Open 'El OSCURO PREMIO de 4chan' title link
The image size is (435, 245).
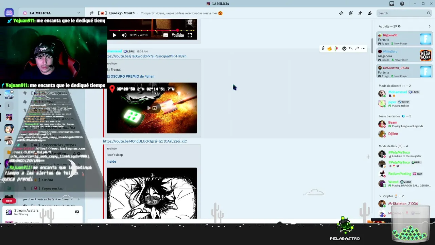pyautogui.click(x=130, y=77)
